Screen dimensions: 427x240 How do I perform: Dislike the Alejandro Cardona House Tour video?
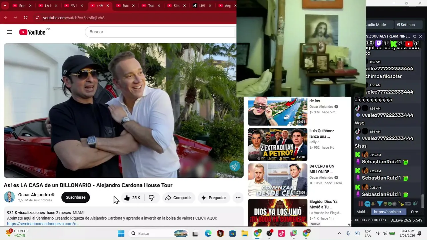152,198
